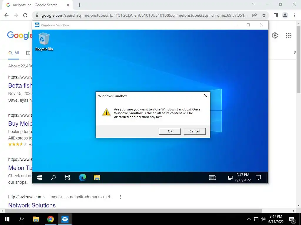Screen dimensions: 301x225
Task: Close the melonstube Google Search tab
Action: click(68, 5)
